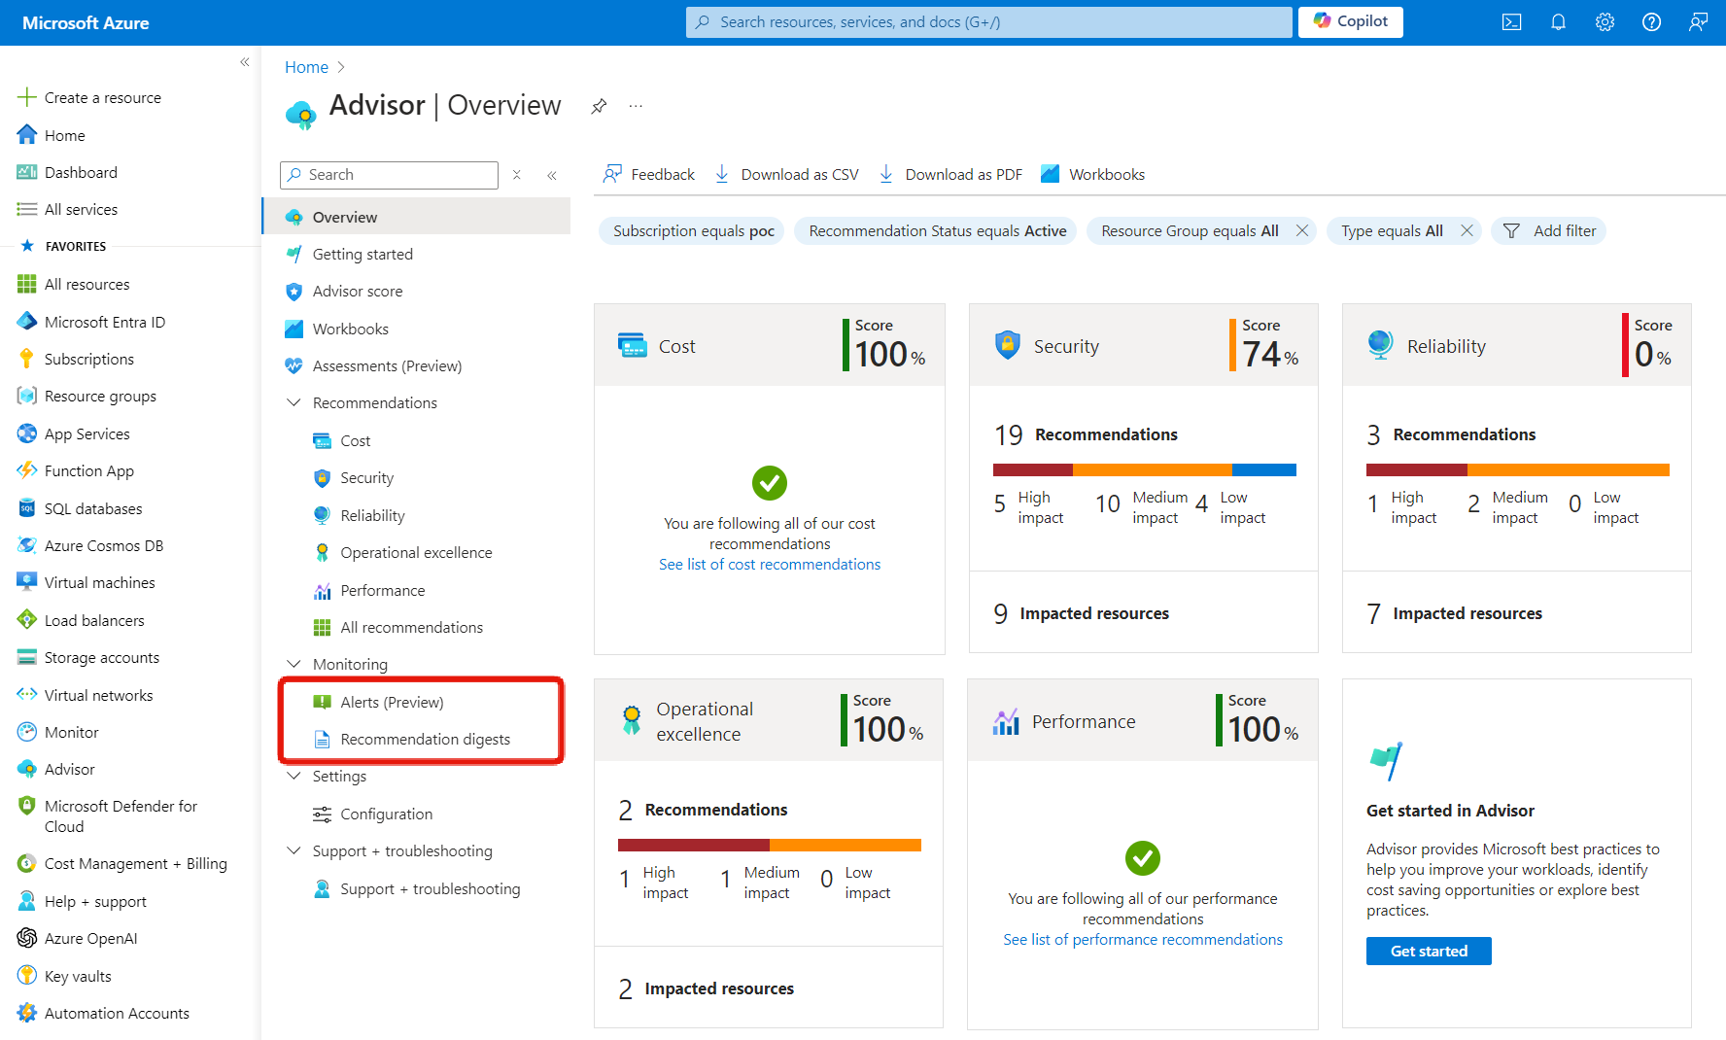Select Overview in Advisor menu
The width and height of the screenshot is (1726, 1040).
(x=416, y=217)
